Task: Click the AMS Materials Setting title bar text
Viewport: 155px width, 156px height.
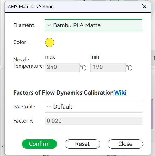Action: point(31,7)
